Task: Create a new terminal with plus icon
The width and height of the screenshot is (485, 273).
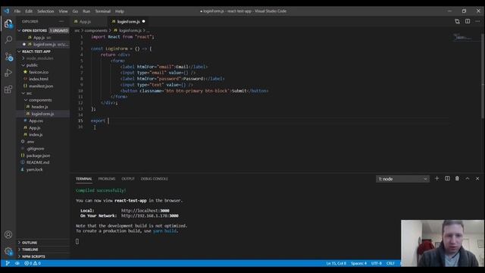Action: 436,179
